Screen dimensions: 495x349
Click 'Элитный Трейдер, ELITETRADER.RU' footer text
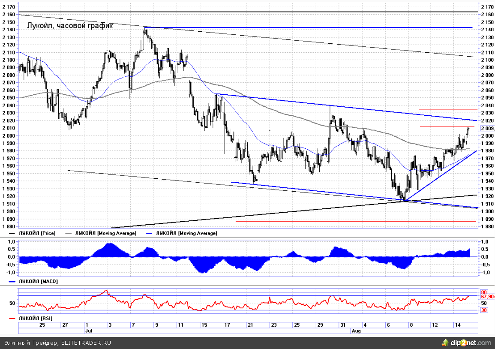[57, 343]
